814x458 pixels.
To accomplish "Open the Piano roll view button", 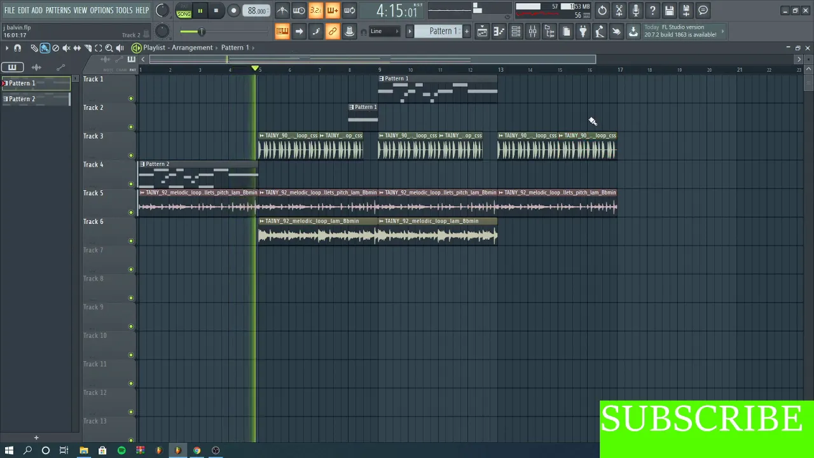I will pyautogui.click(x=499, y=31).
